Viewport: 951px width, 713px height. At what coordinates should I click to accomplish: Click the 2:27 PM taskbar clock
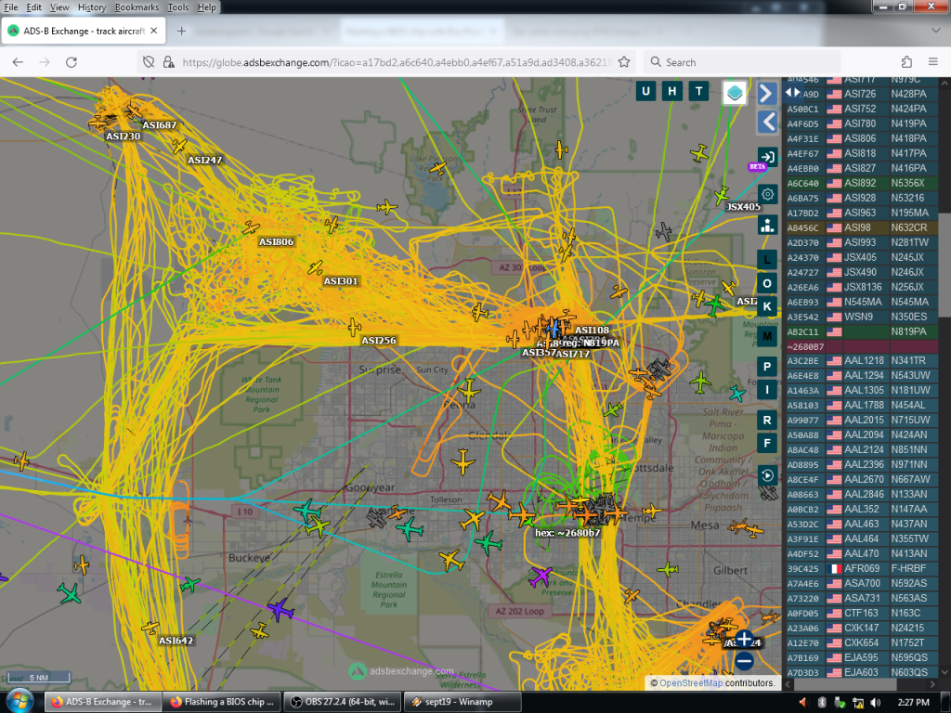(914, 702)
